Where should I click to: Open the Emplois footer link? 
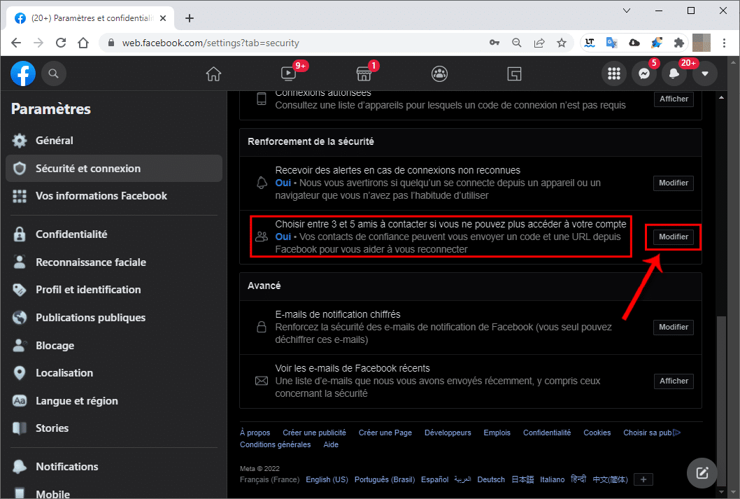click(497, 433)
